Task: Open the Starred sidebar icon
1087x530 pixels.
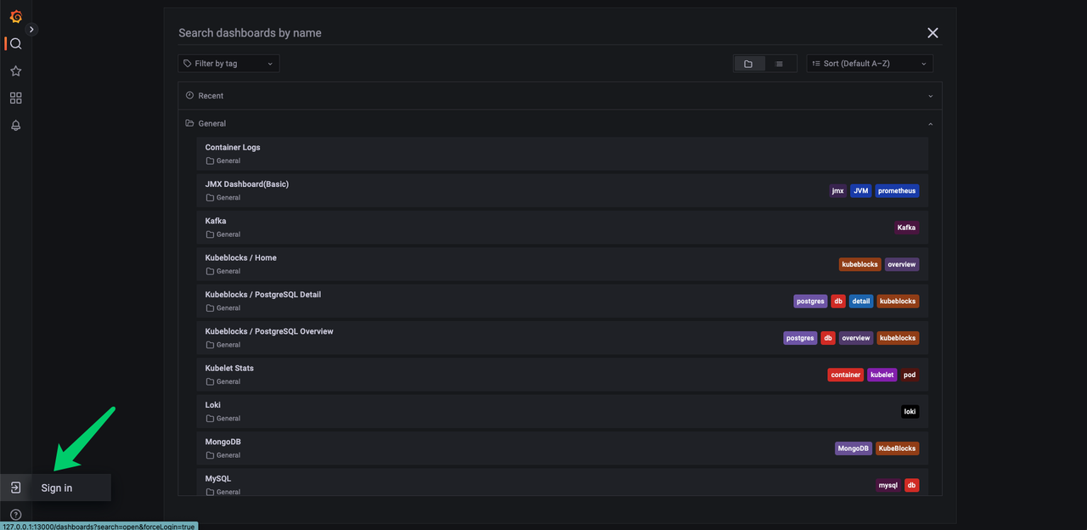Action: [x=15, y=71]
